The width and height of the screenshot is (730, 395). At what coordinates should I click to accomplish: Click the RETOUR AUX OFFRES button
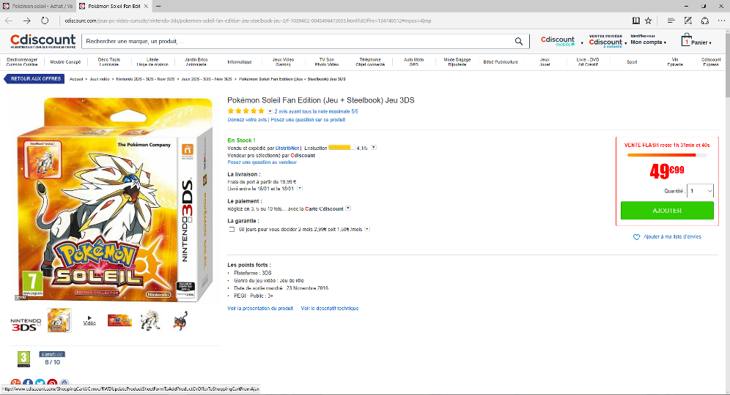point(37,78)
